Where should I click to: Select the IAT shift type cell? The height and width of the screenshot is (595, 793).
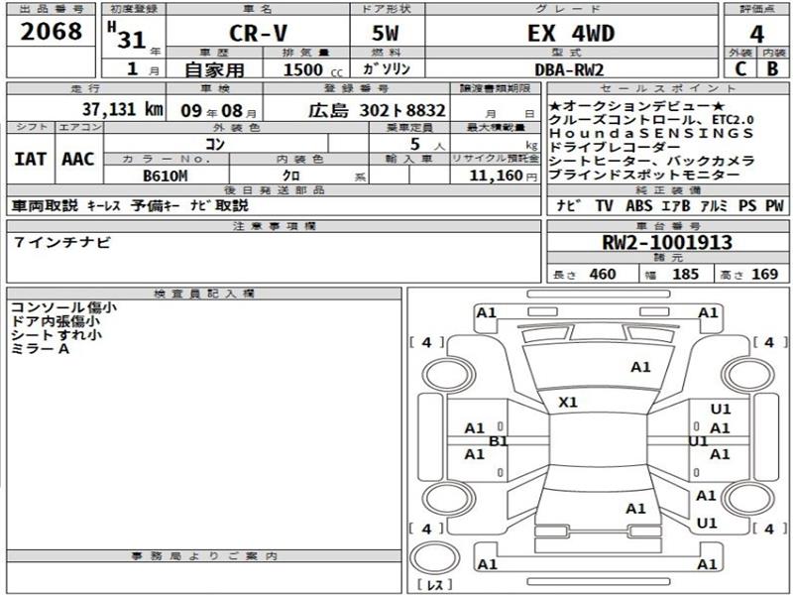coord(31,159)
